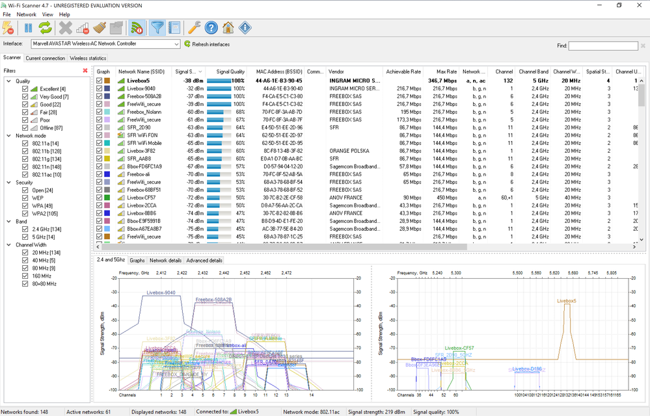This screenshot has width=650, height=416.
Task: Open the Interface adapter dropdown
Action: pos(176,44)
